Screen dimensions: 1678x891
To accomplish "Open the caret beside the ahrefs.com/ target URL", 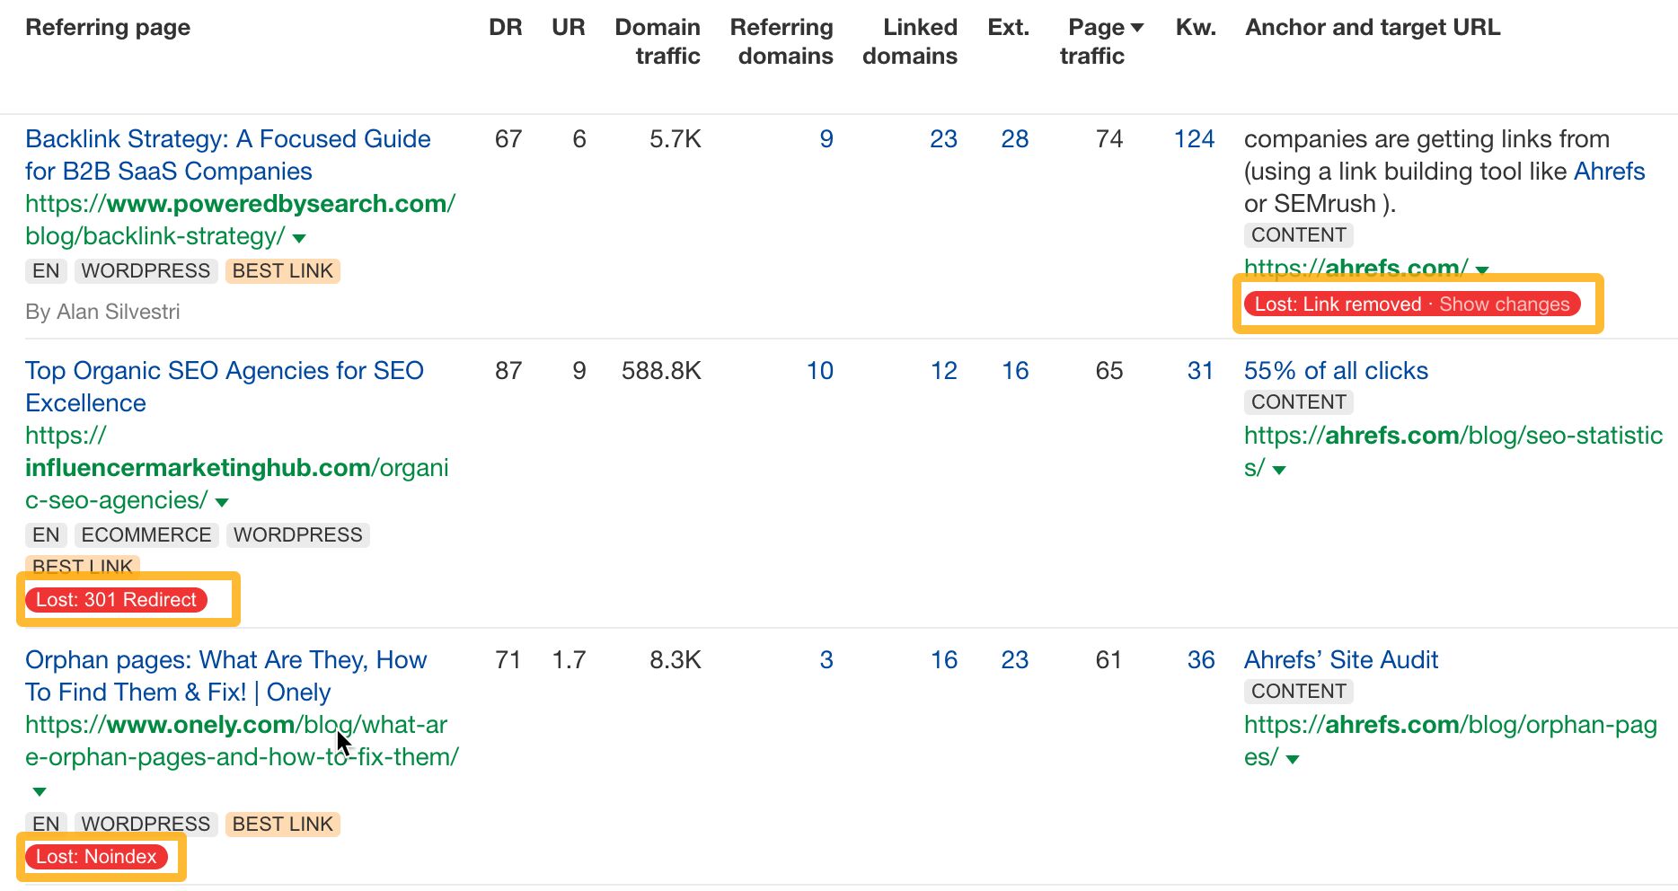I will point(1482,269).
